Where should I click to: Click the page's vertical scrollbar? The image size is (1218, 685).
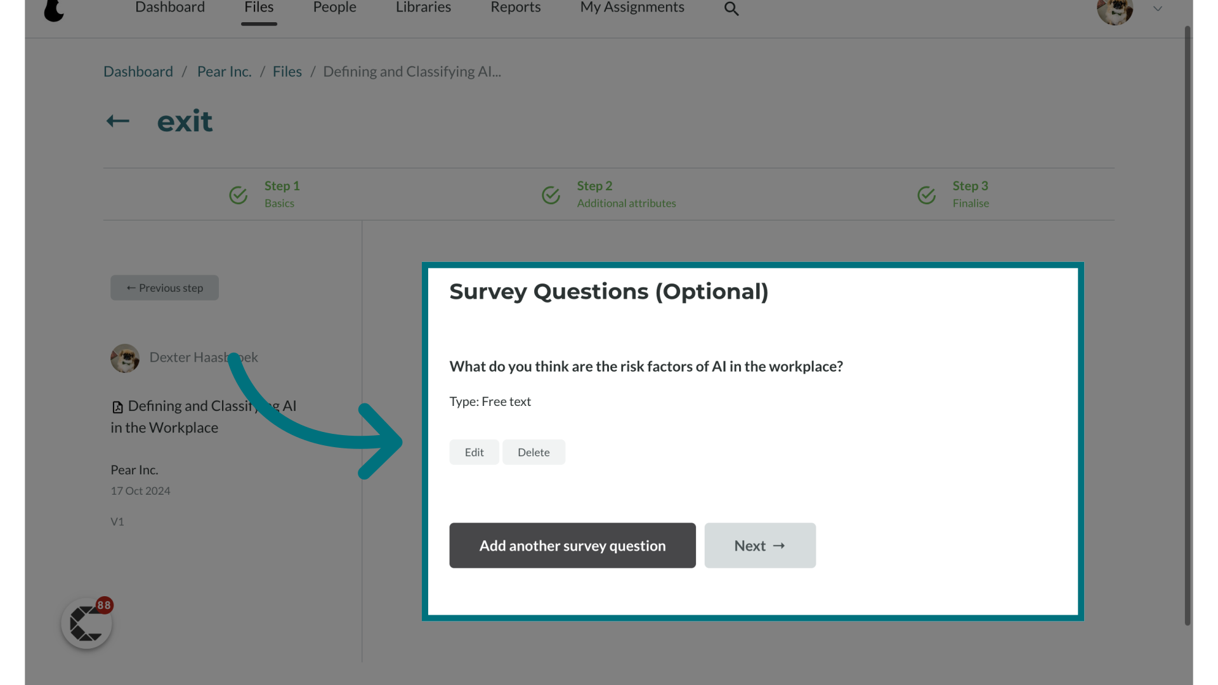pyautogui.click(x=1188, y=325)
